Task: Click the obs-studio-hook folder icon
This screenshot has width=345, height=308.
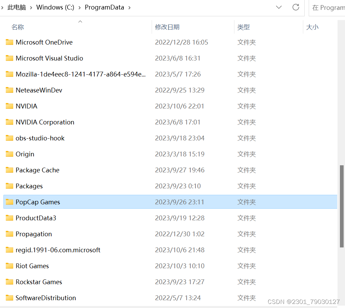Action: coord(9,138)
